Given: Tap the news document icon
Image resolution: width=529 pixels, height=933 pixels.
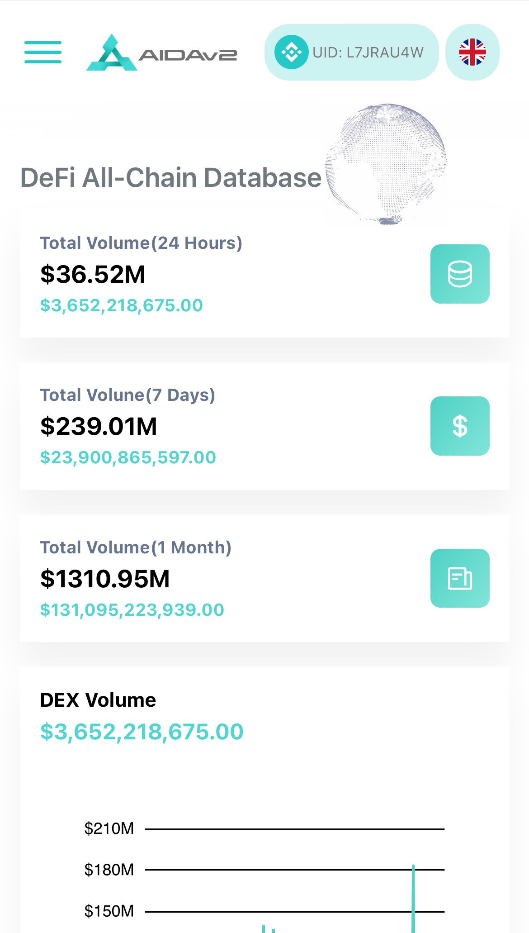Looking at the screenshot, I should click(x=460, y=578).
